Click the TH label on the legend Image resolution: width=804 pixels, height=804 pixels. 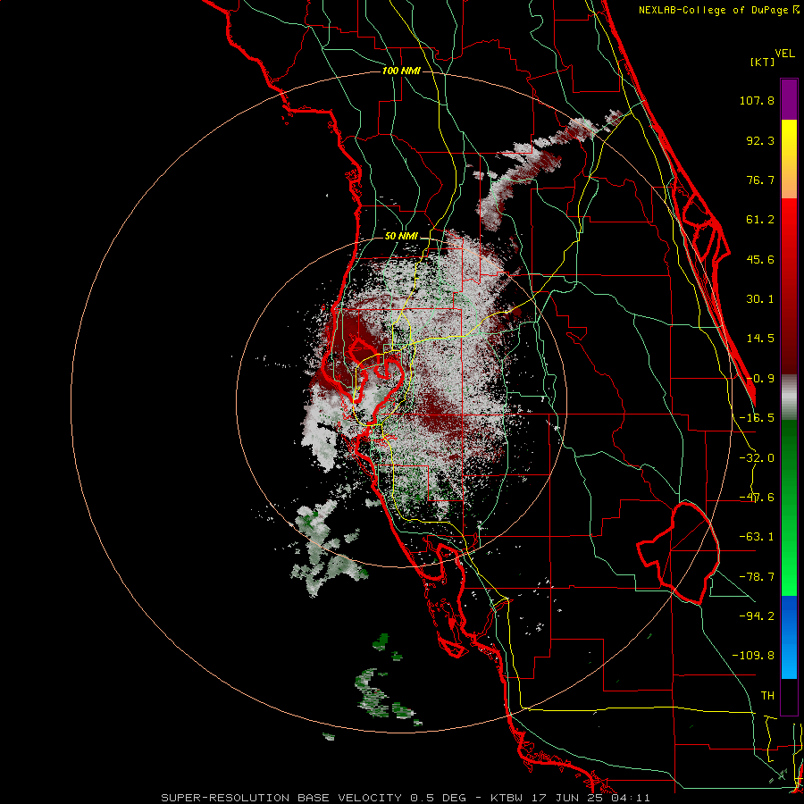point(767,696)
